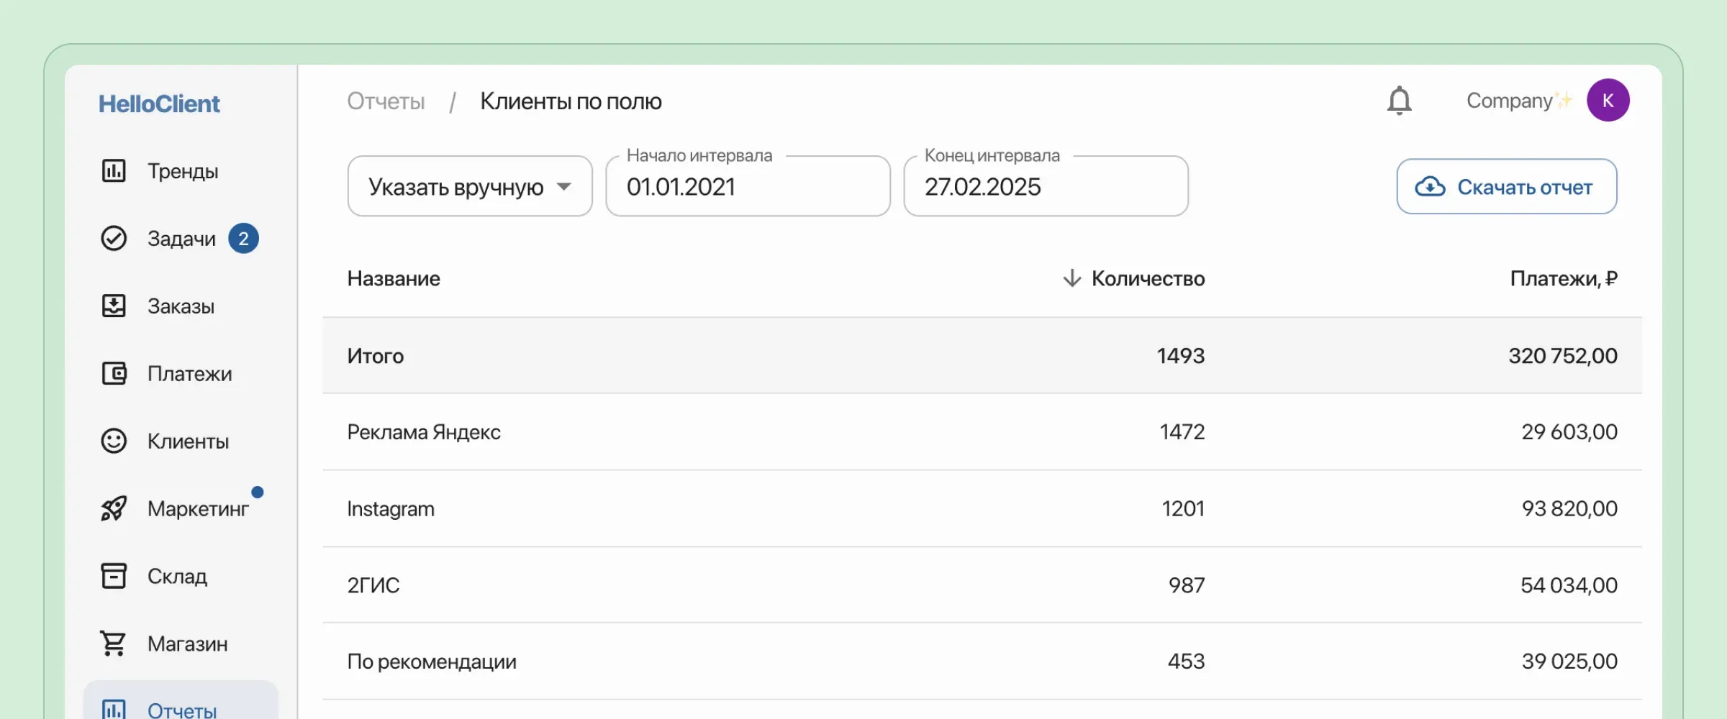This screenshot has width=1727, height=719.
Task: Click the Clients smiley face icon
Action: 114,441
